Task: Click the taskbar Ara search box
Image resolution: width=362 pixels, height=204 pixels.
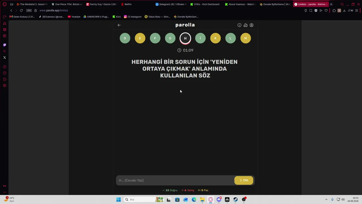Action: (x=144, y=199)
